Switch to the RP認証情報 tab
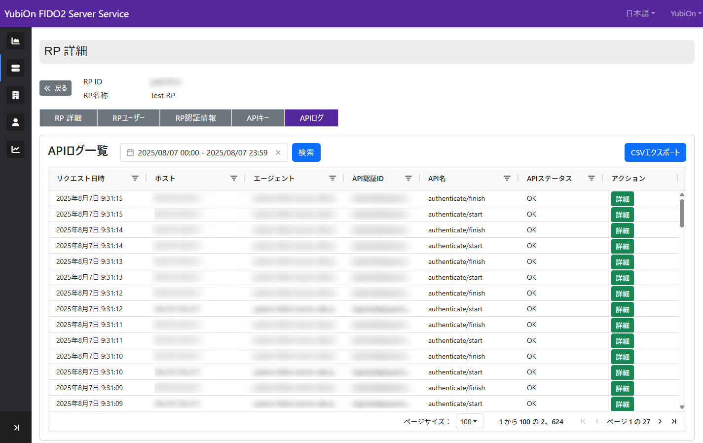The height and width of the screenshot is (443, 703). [196, 118]
